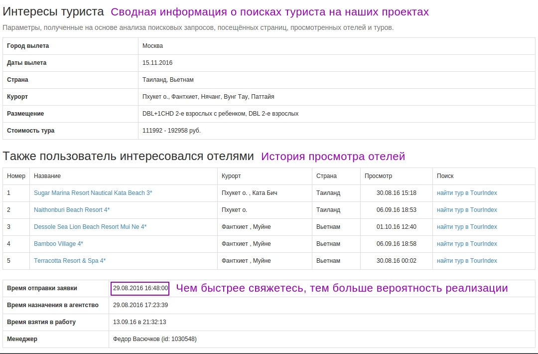The image size is (538, 354).
Task: Click the purple 'История просмотра отелей' annotation
Action: tap(333, 157)
